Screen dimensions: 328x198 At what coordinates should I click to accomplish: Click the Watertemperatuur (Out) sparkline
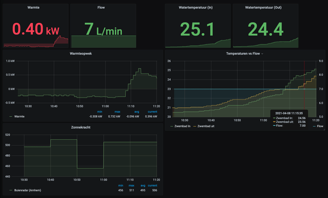point(266,43)
